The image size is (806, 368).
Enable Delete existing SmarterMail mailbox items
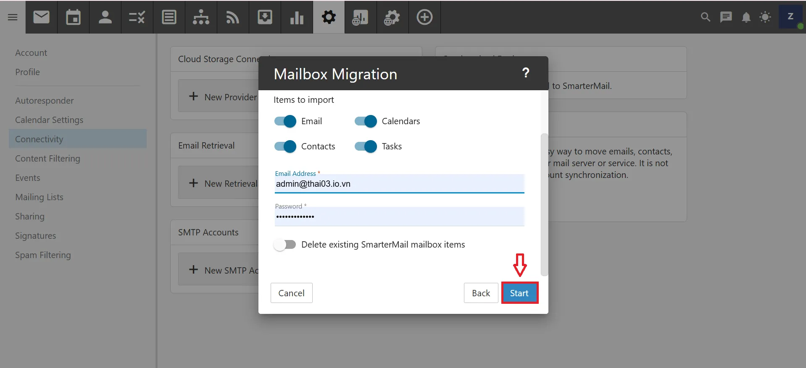click(285, 245)
